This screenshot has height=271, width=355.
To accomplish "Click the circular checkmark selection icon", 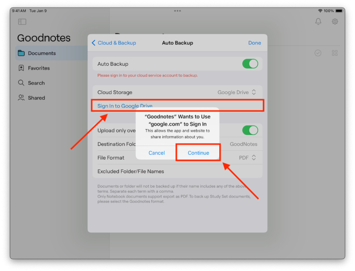I will click(318, 53).
